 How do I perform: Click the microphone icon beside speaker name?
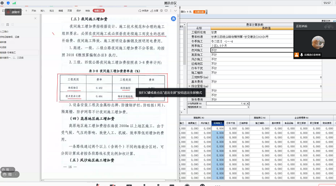(x=302, y=55)
